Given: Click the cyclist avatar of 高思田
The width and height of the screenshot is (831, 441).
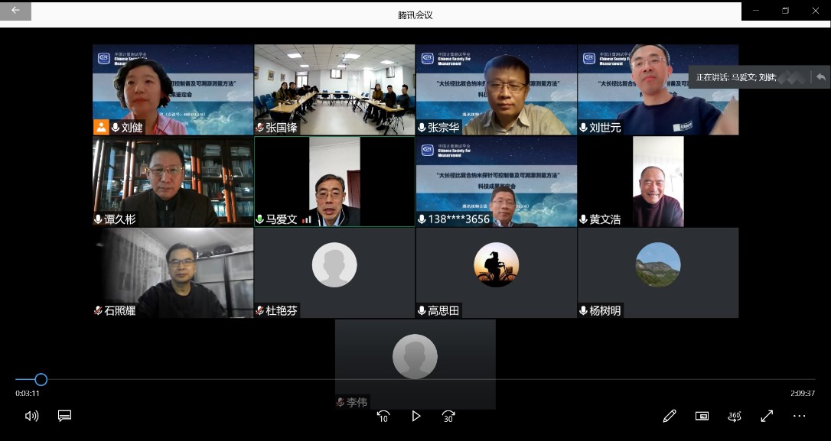Looking at the screenshot, I should pos(497,264).
